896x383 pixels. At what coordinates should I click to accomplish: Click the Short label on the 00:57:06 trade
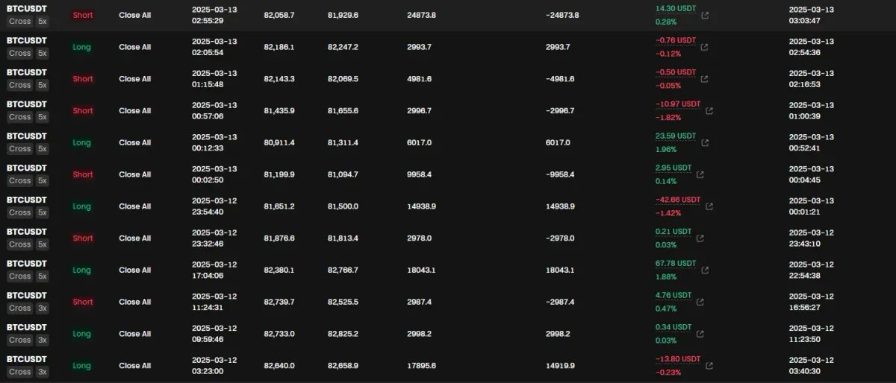83,110
